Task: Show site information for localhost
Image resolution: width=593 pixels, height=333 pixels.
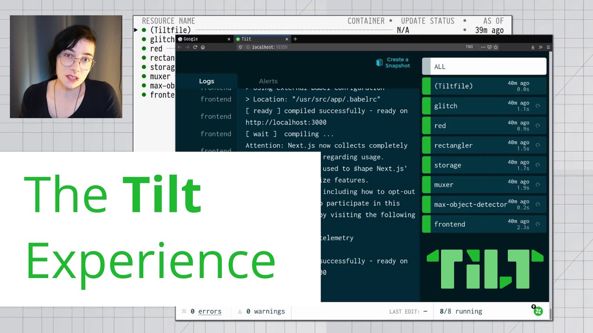Action: click(248, 47)
